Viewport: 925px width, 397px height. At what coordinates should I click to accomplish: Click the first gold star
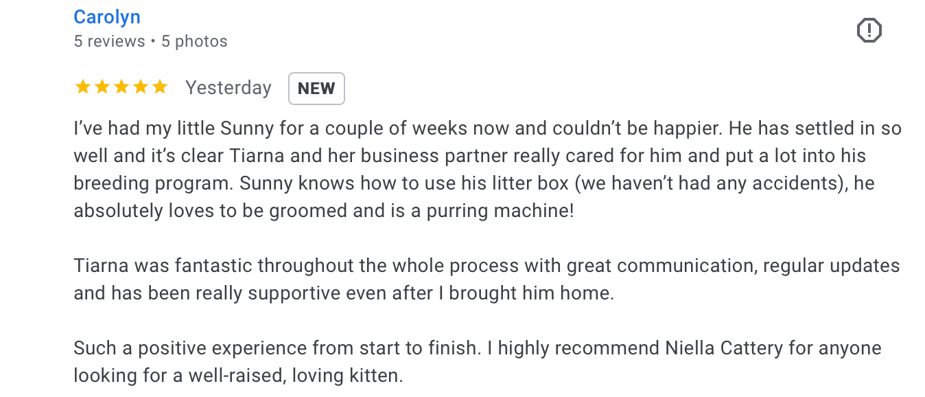point(82,87)
